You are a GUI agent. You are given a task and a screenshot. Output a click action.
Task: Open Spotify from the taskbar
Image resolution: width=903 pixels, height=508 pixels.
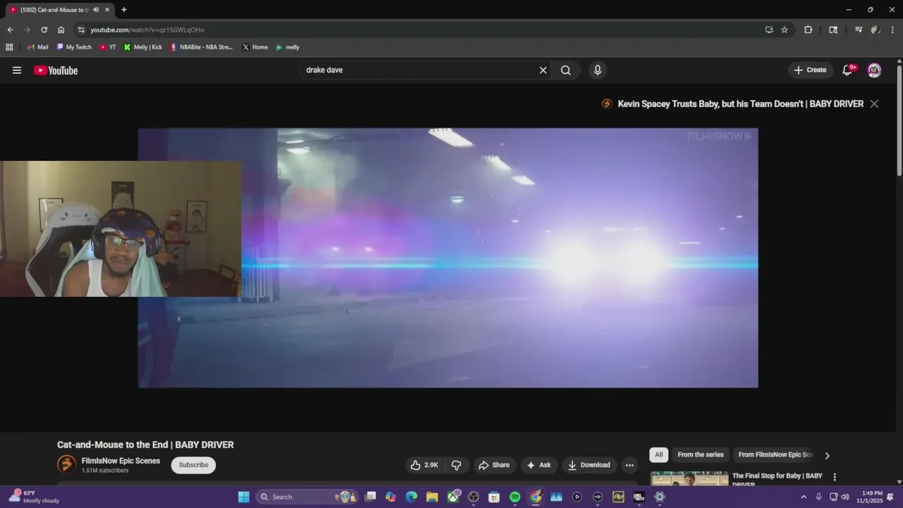[x=515, y=497]
